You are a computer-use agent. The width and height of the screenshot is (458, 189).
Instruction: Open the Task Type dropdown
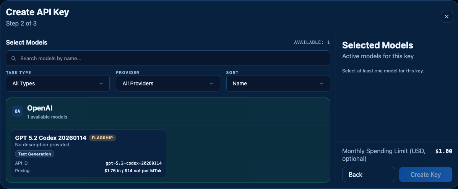click(x=58, y=83)
